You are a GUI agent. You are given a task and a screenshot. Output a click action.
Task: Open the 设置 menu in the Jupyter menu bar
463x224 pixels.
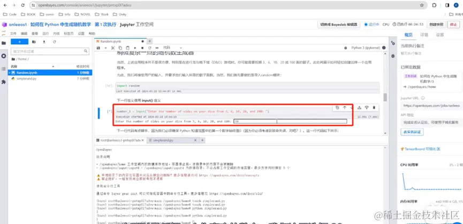[81, 34]
